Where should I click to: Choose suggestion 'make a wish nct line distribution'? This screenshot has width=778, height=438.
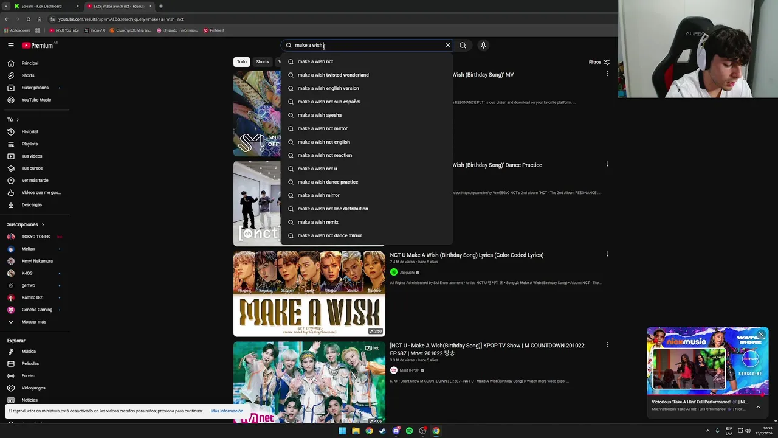click(367, 209)
